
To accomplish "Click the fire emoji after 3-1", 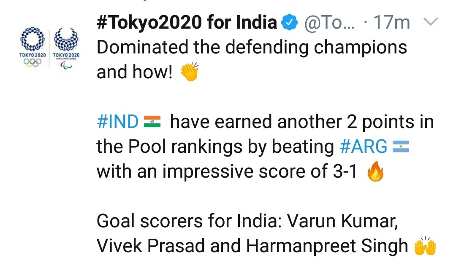I will point(374,172).
